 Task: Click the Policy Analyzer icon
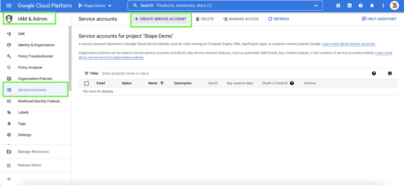(x=9, y=67)
